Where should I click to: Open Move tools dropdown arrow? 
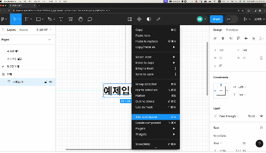pos(19,19)
